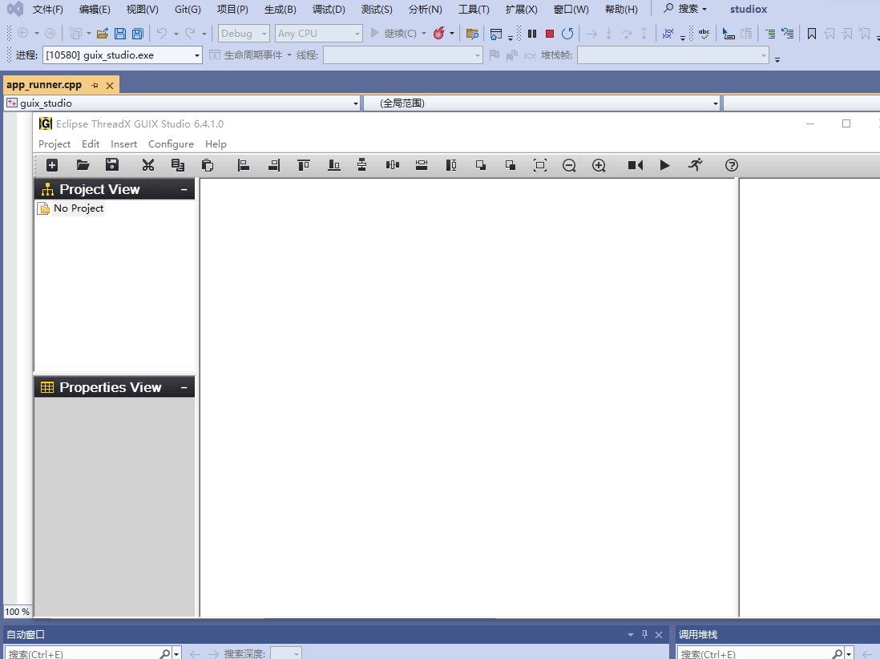The image size is (880, 659).
Task: Size to fit icon in GUIX toolbar
Action: pyautogui.click(x=540, y=165)
